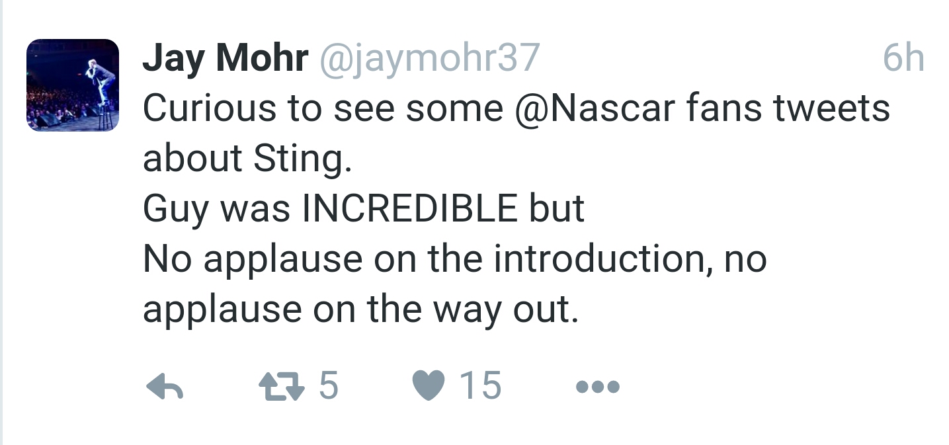Click the 6h timestamp
Viewport: 949px width, 445px height.
tap(903, 58)
